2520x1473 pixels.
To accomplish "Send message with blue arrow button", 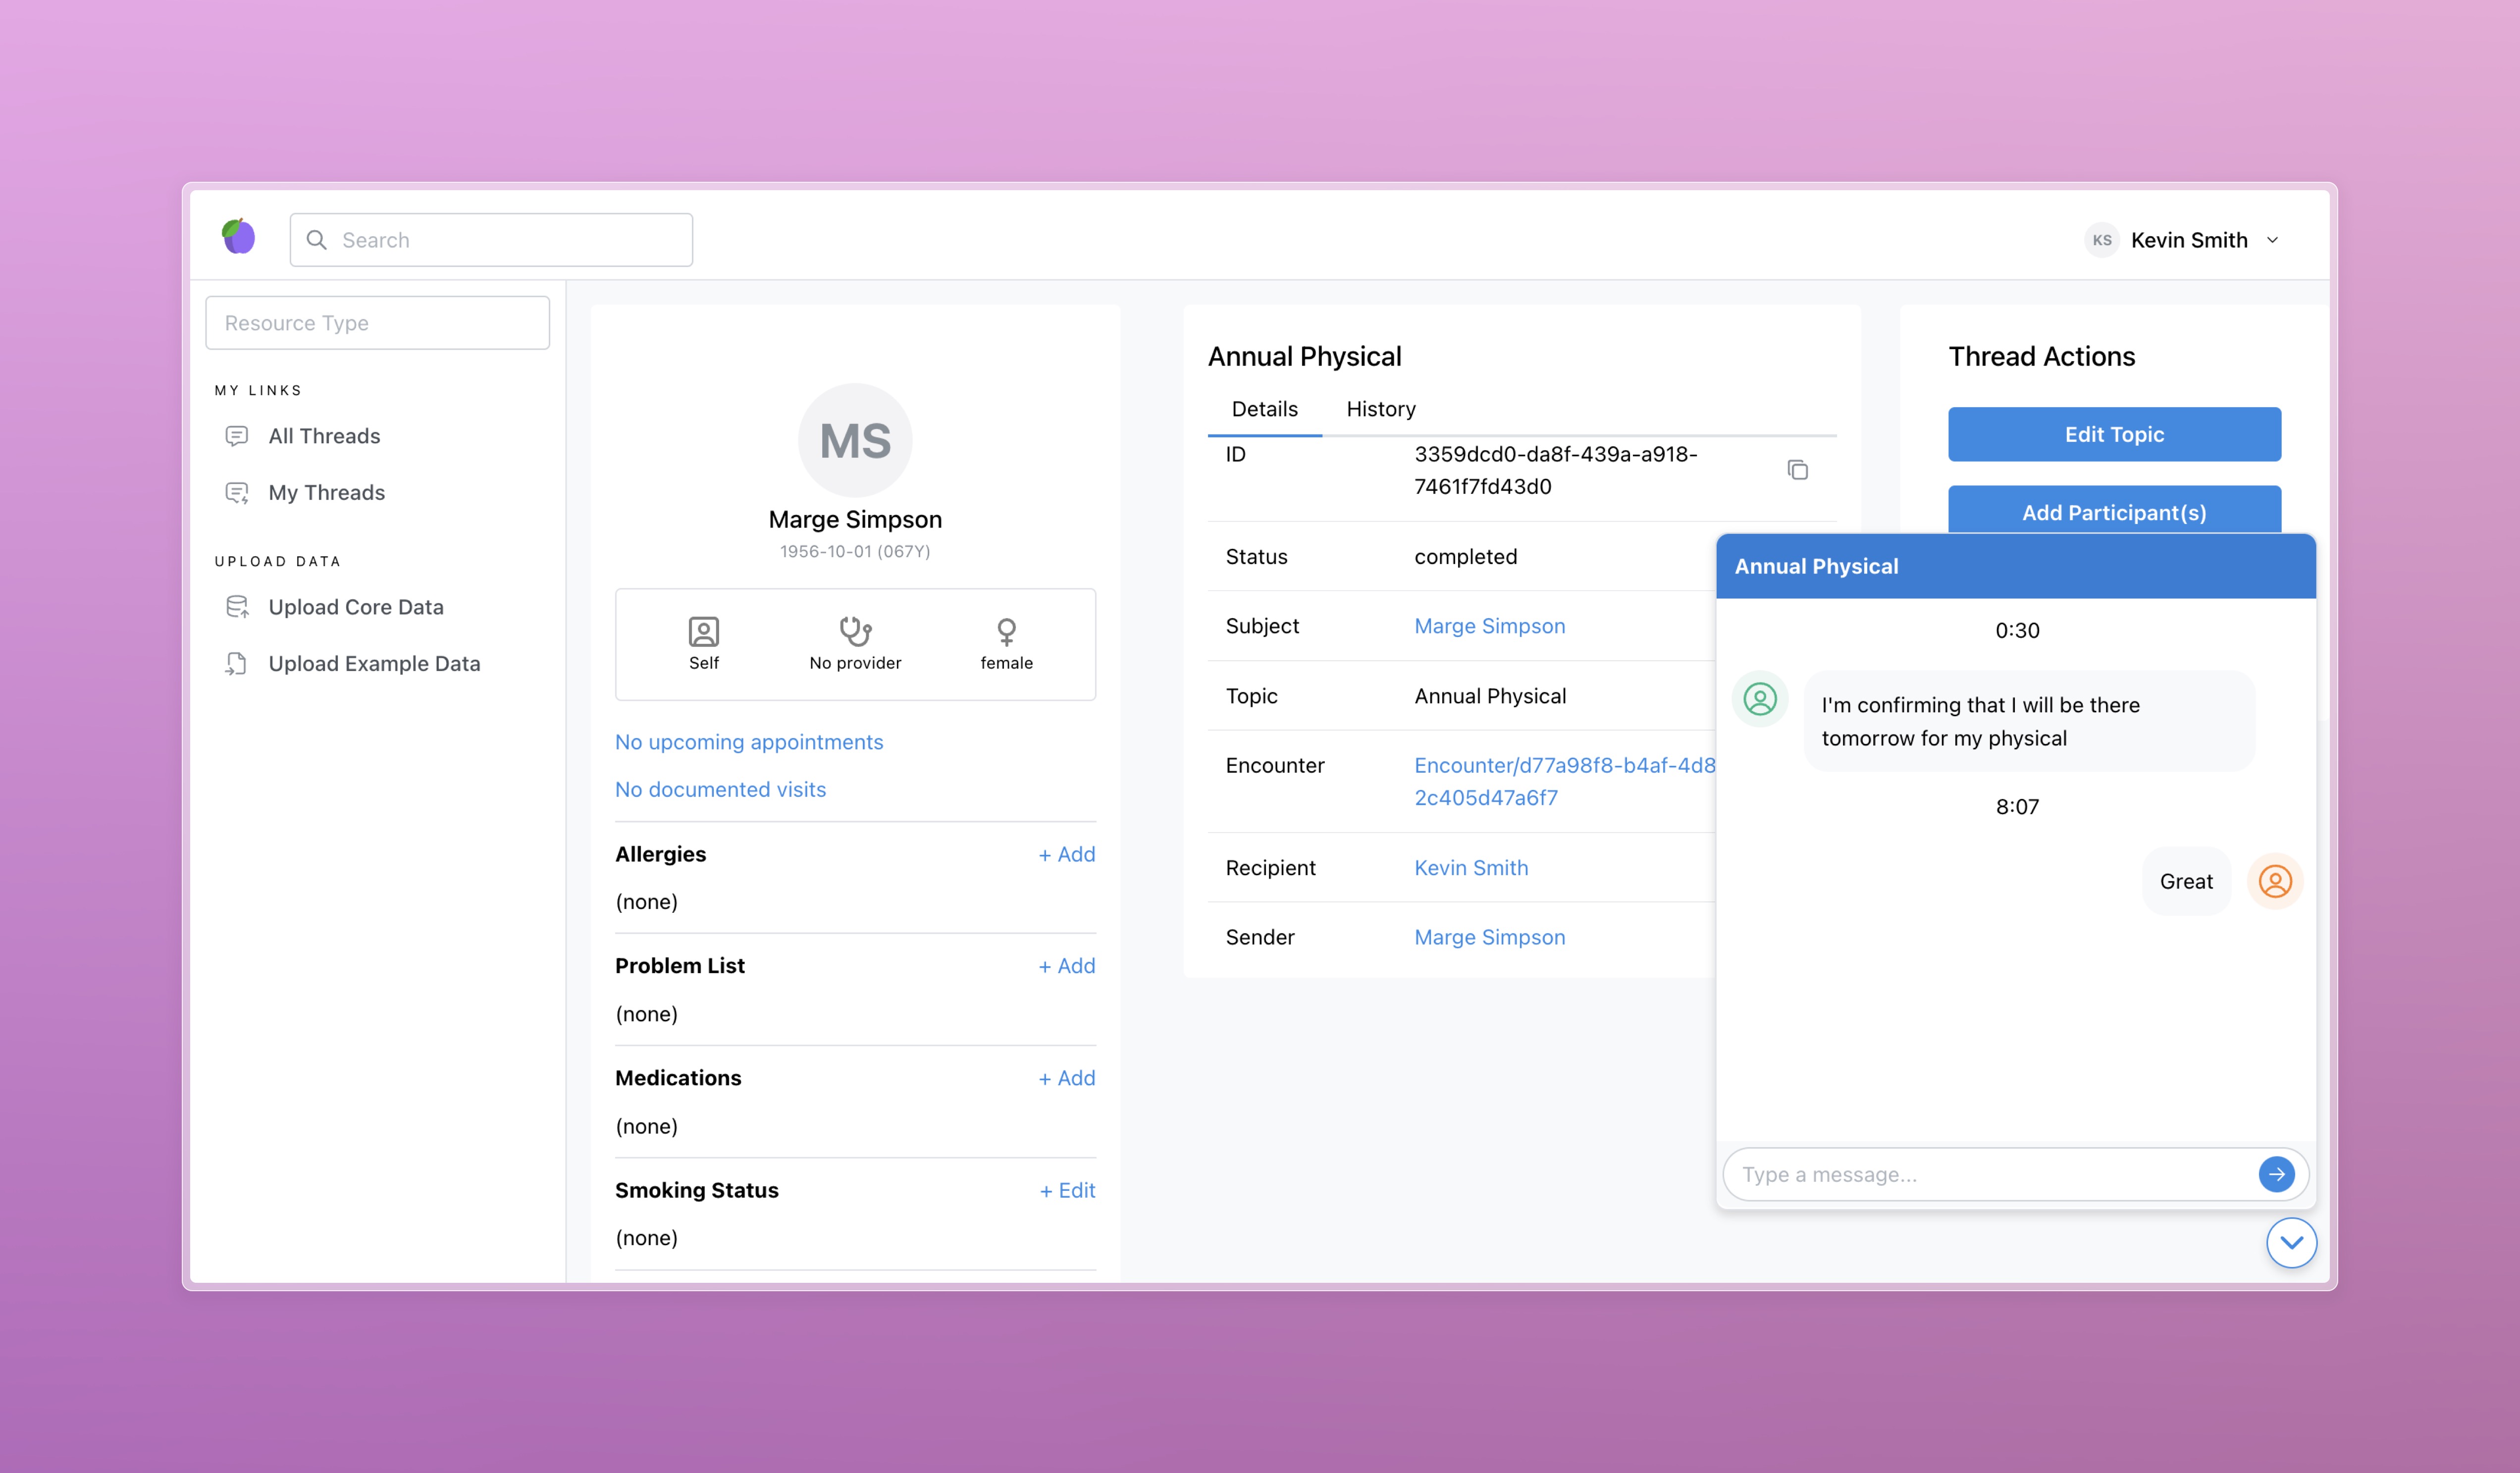I will (x=2276, y=1174).
